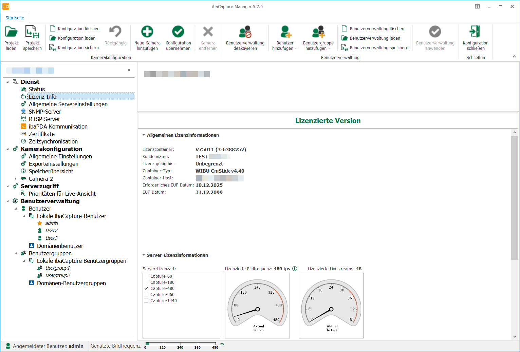Open Exporteinstellungen
The width and height of the screenshot is (520, 352).
[54, 164]
